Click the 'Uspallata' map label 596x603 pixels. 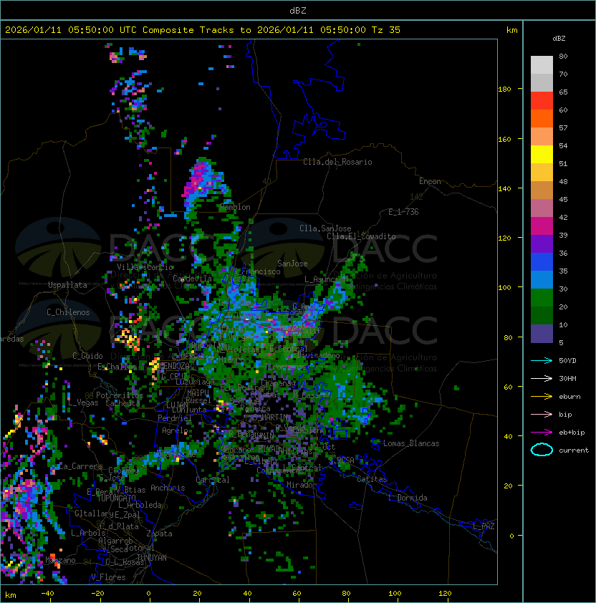click(x=67, y=285)
